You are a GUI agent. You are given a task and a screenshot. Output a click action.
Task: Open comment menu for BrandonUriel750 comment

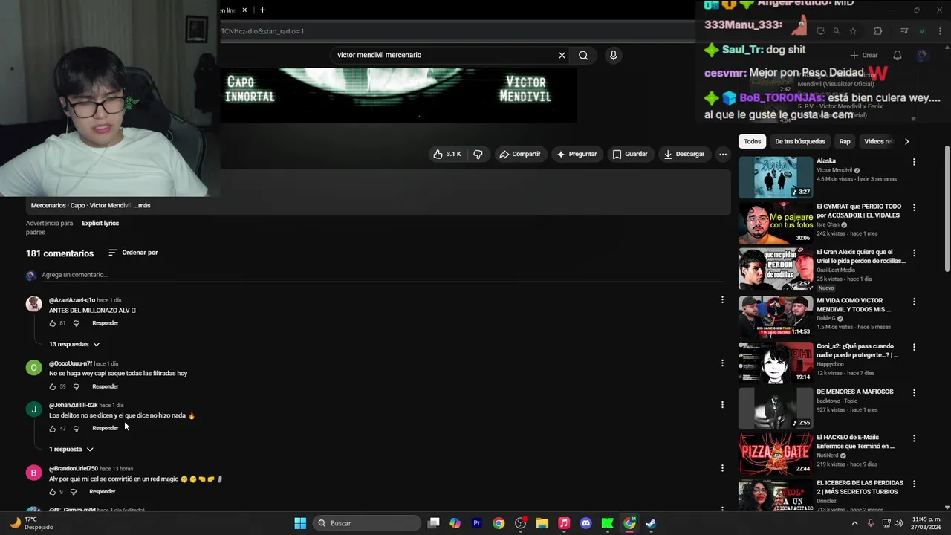tap(722, 468)
